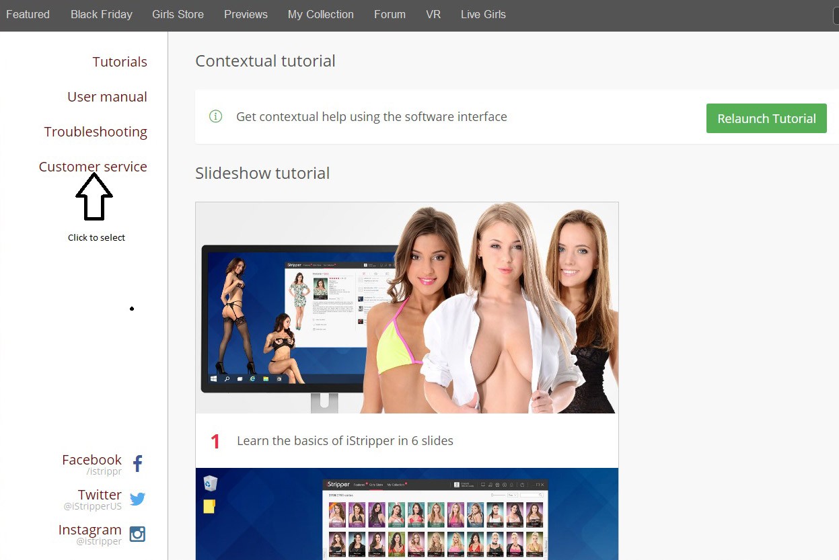Go to the Troubleshooting section
The image size is (839, 560).
point(96,132)
